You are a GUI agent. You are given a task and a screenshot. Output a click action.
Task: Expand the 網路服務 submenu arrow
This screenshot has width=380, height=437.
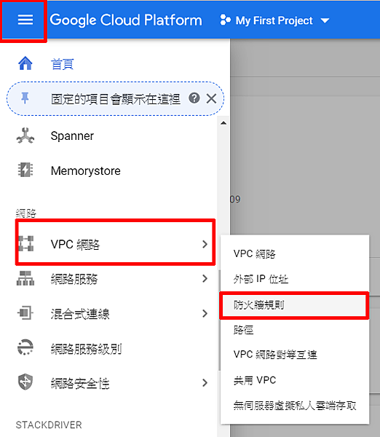205,278
